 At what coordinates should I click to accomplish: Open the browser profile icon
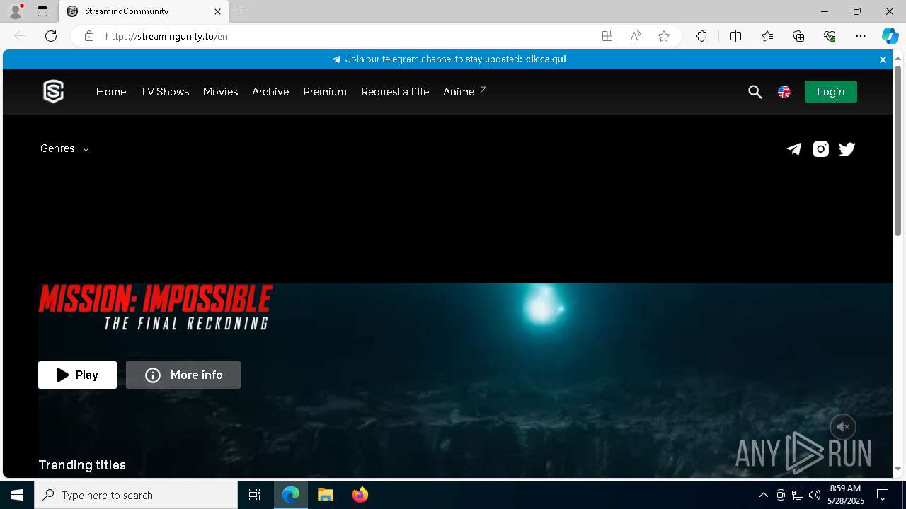click(x=16, y=11)
